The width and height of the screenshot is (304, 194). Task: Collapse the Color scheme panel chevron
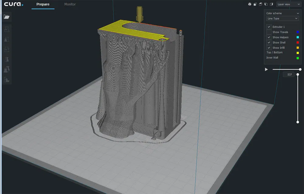(x=298, y=13)
